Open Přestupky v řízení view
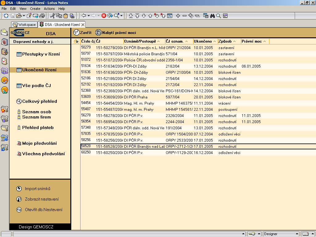The image size is (316, 237). click(38, 54)
